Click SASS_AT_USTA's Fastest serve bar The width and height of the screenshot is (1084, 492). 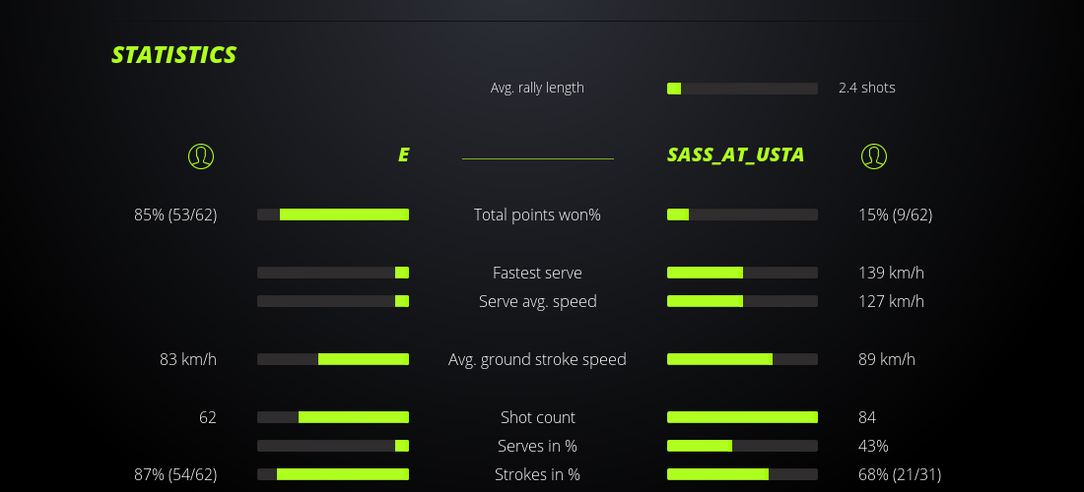click(x=742, y=273)
